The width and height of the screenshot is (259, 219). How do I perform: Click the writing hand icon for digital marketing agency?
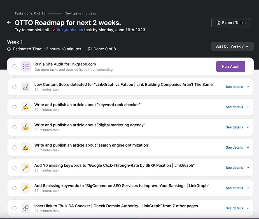(x=25, y=127)
